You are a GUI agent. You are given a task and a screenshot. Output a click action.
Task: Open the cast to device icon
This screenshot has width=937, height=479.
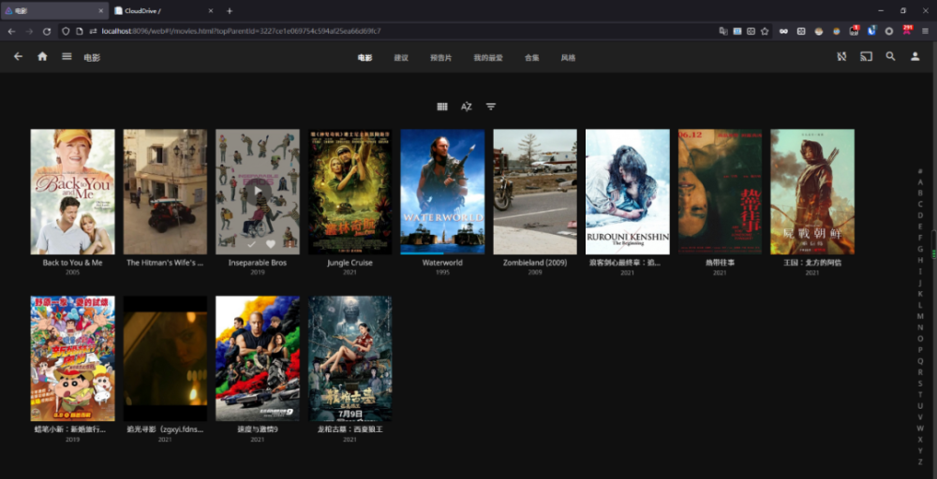click(866, 57)
